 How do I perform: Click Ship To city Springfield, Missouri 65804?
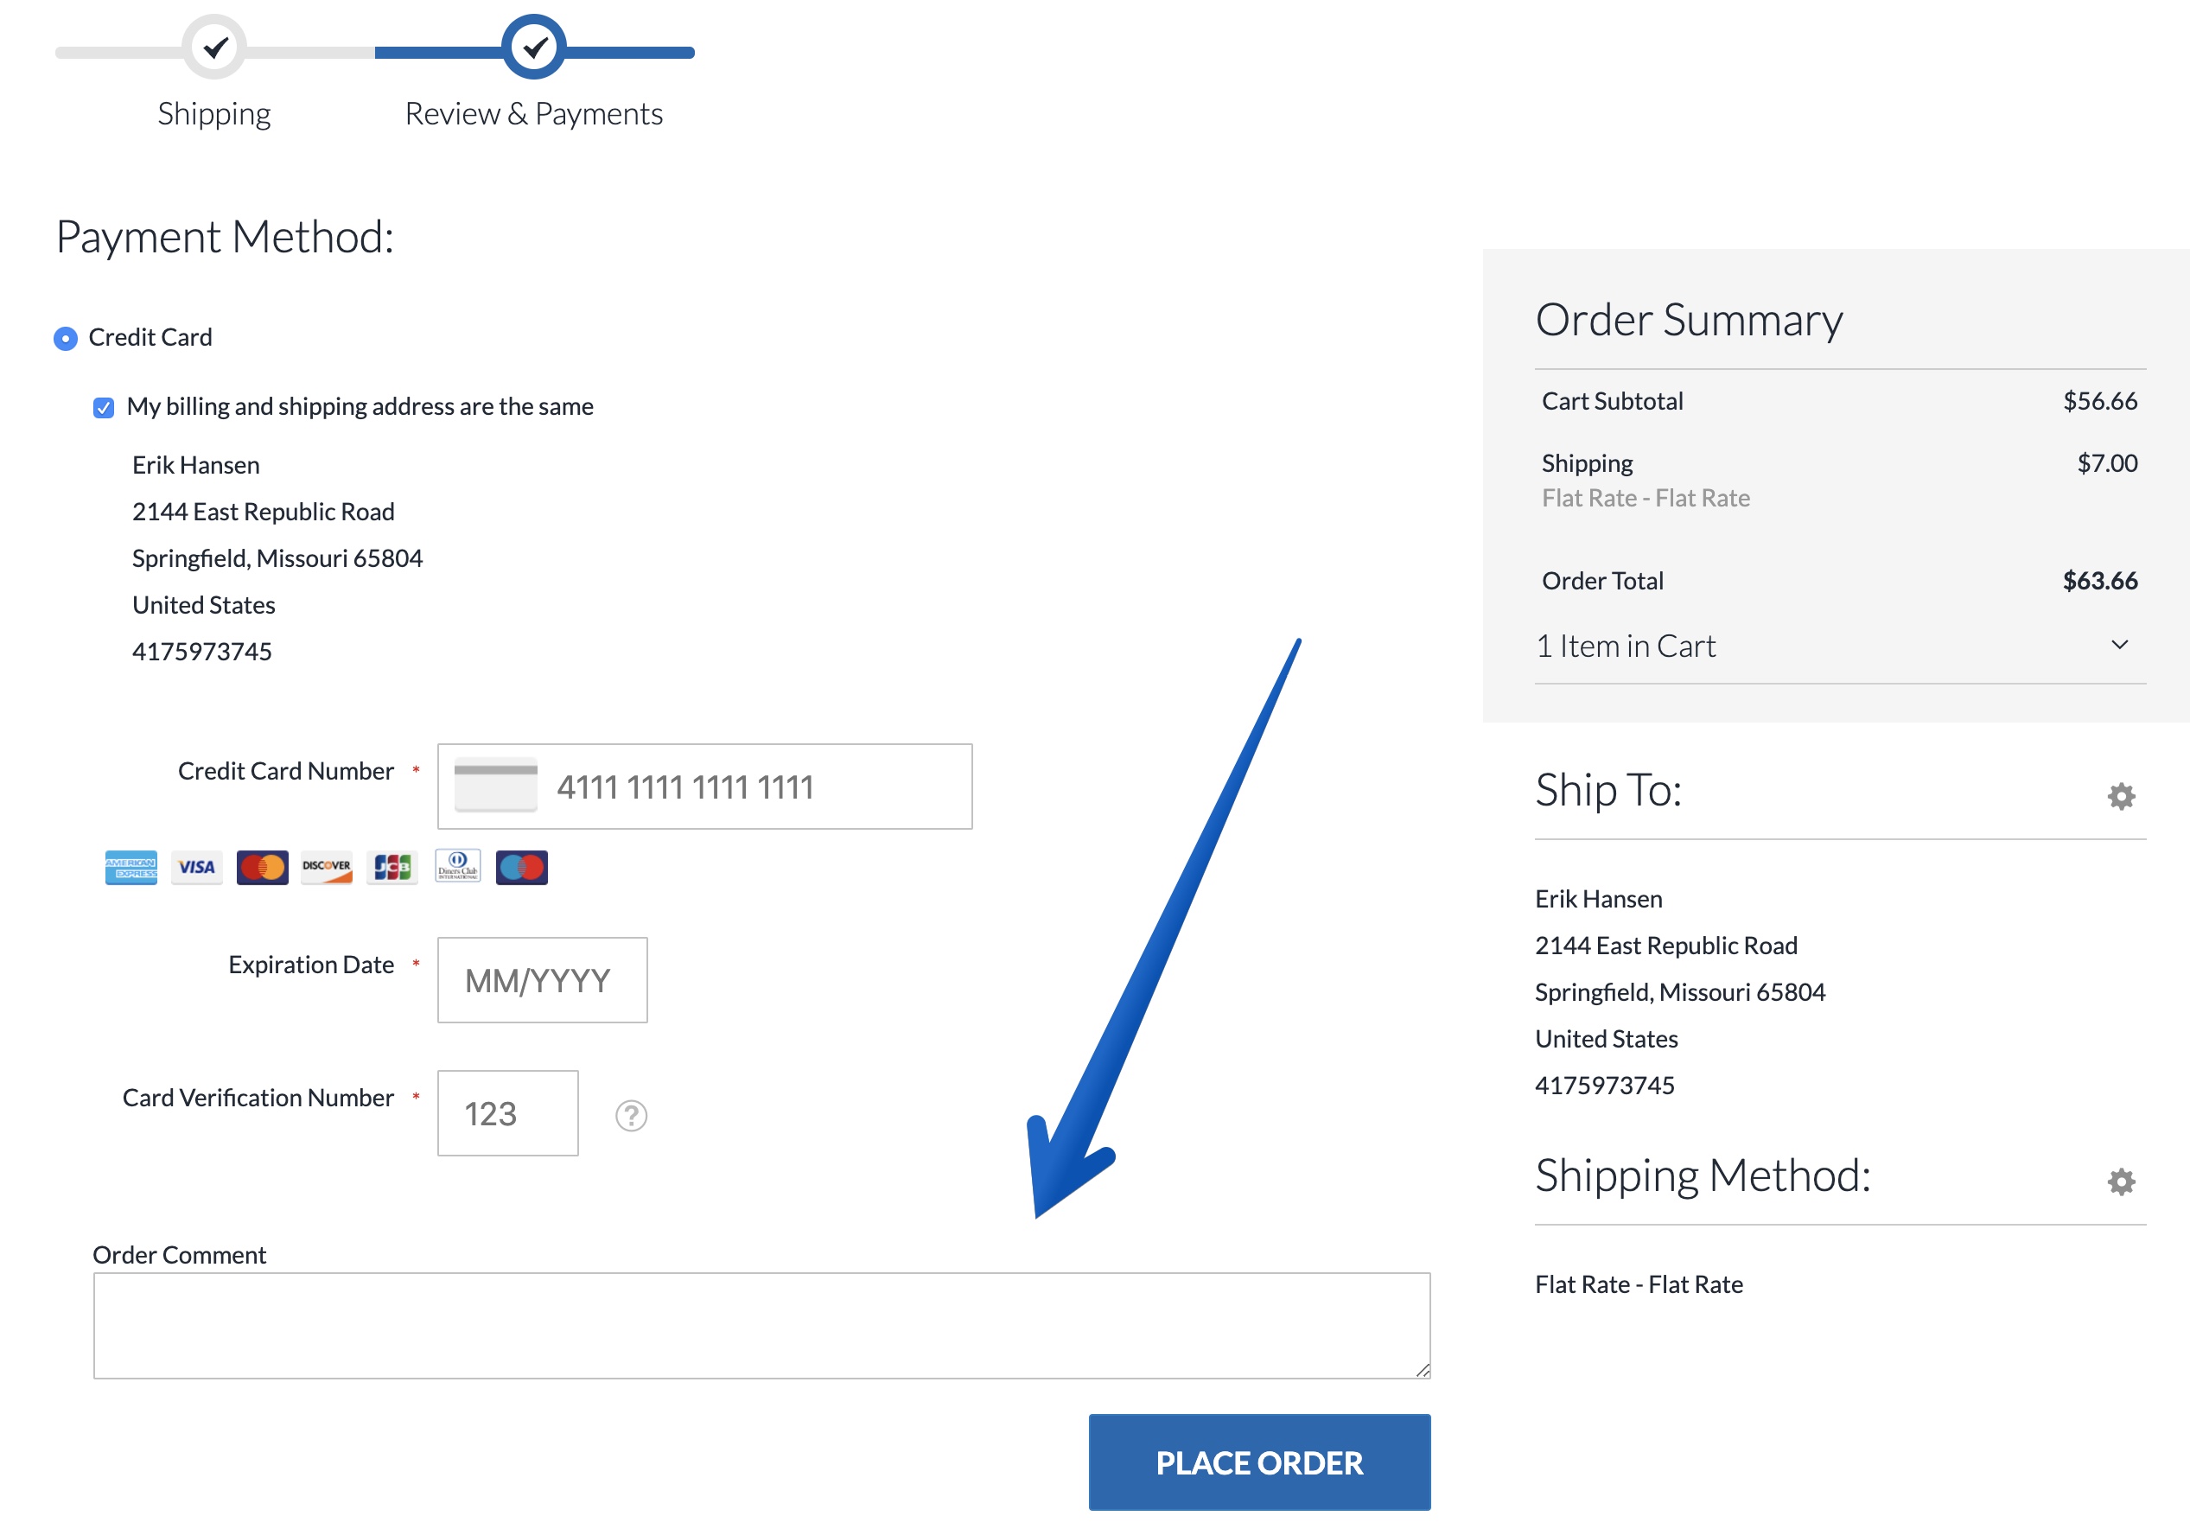click(1680, 992)
